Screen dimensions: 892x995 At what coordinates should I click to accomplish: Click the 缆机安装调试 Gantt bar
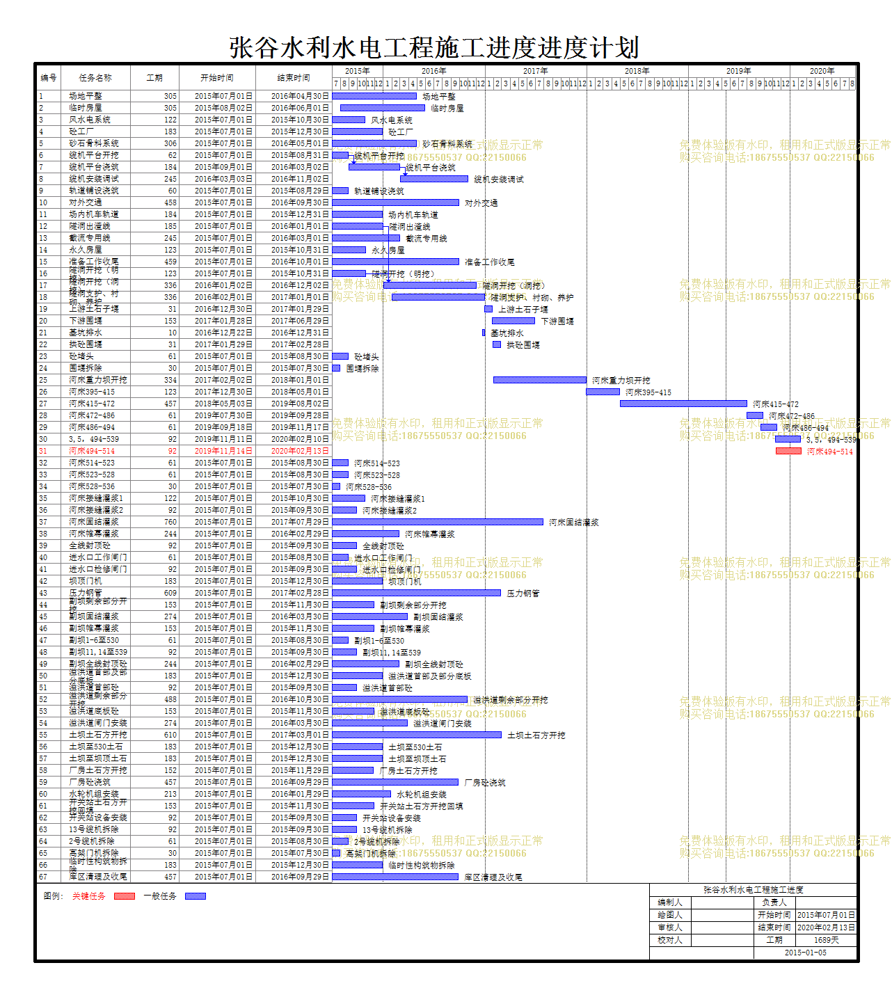434,179
